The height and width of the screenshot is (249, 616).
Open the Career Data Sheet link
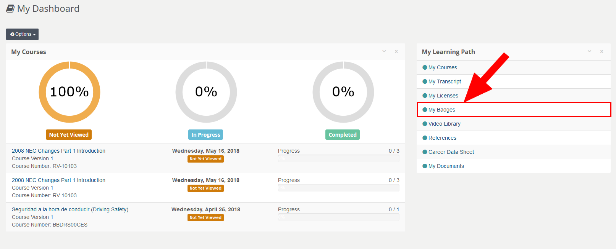pyautogui.click(x=451, y=152)
